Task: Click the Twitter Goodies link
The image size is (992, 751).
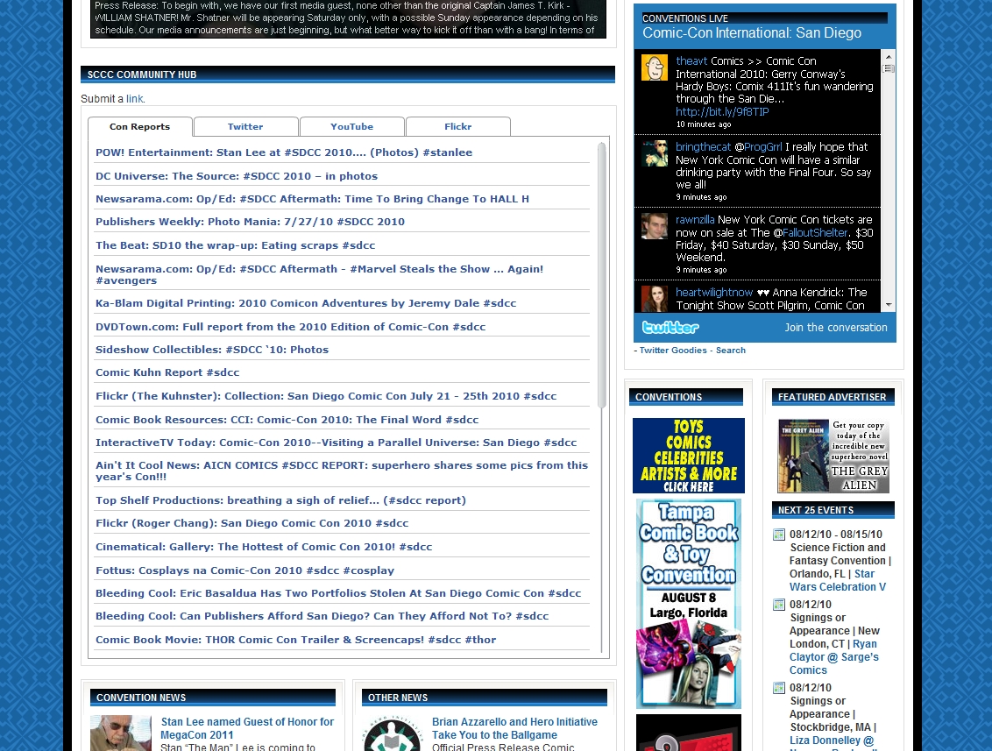Action: (672, 351)
